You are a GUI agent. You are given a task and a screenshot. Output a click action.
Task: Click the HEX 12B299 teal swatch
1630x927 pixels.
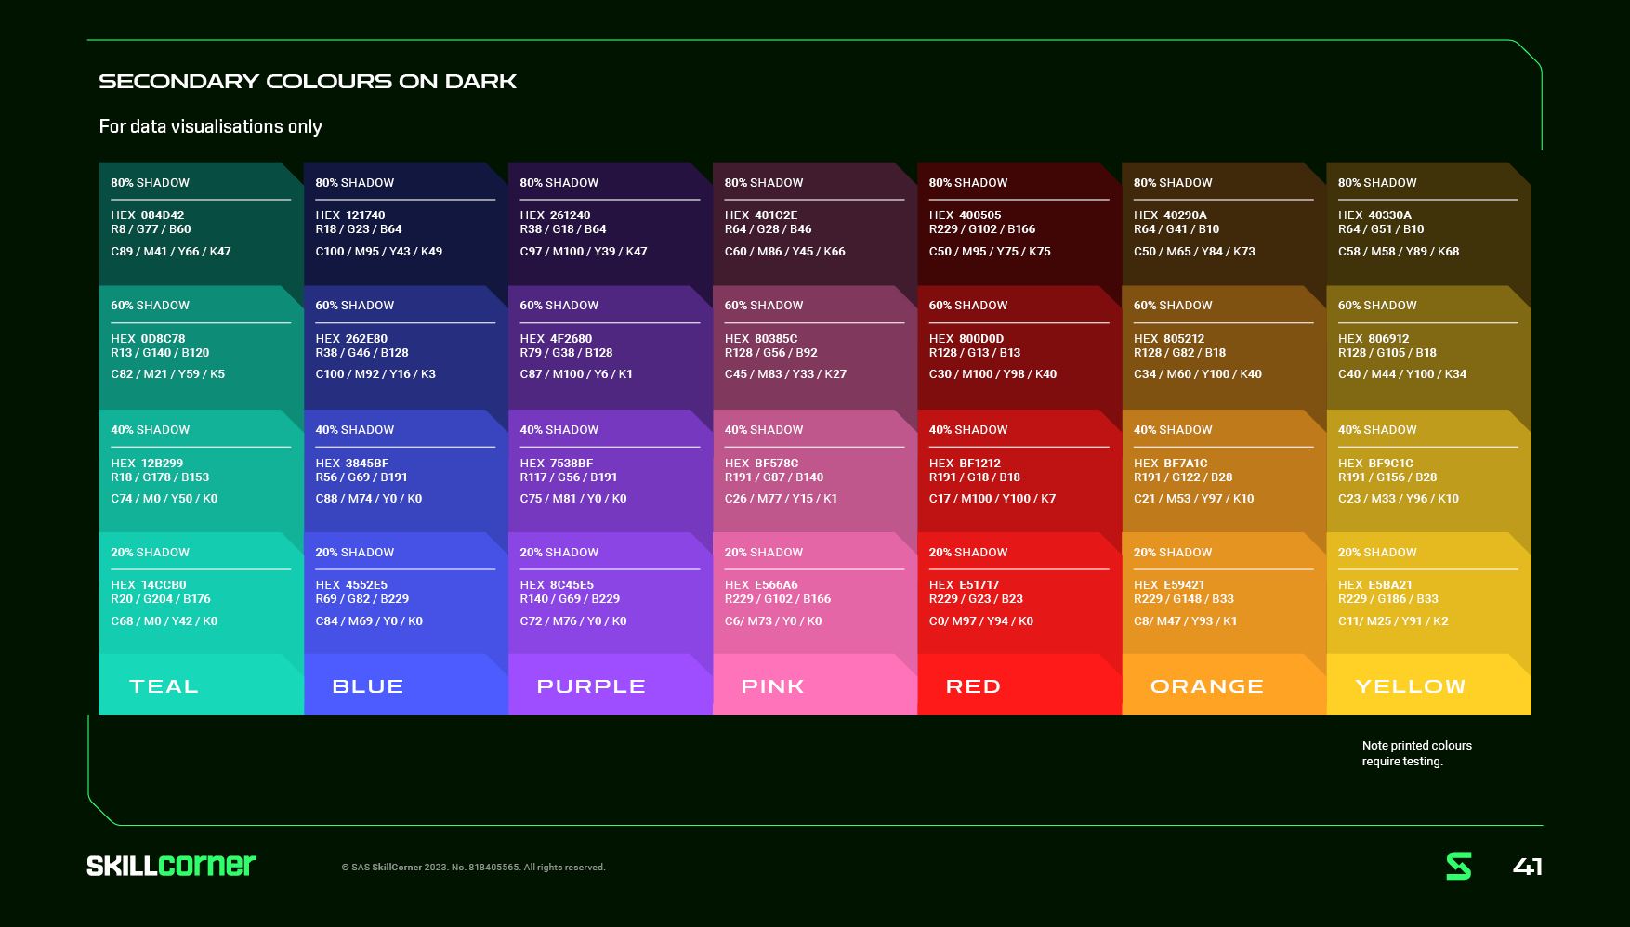(202, 471)
